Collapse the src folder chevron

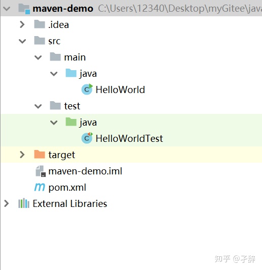tap(22, 41)
